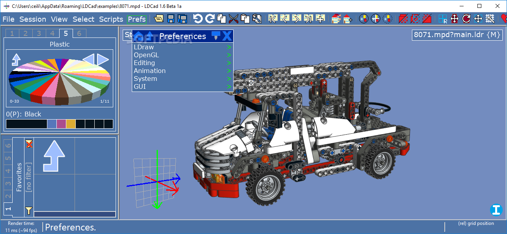Click the dashed-circle bricks icon

pyautogui.click(x=387, y=19)
